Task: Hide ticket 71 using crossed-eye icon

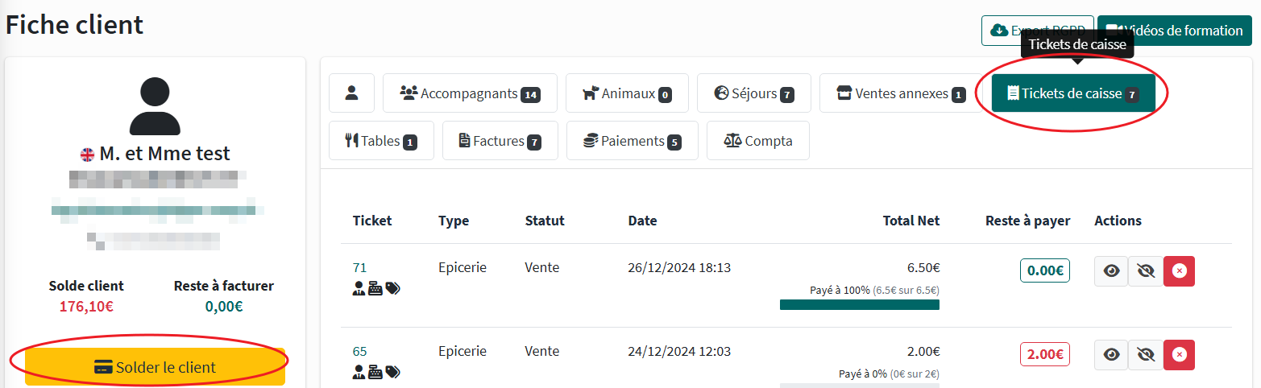Action: (x=1145, y=271)
